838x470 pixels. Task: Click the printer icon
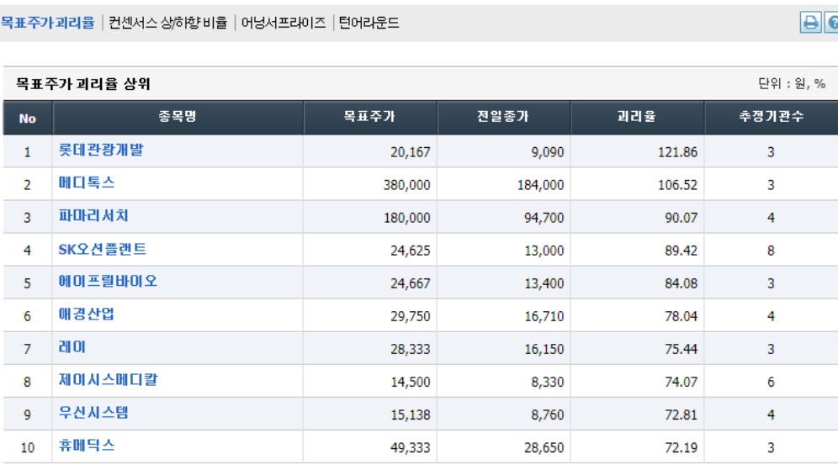[810, 23]
